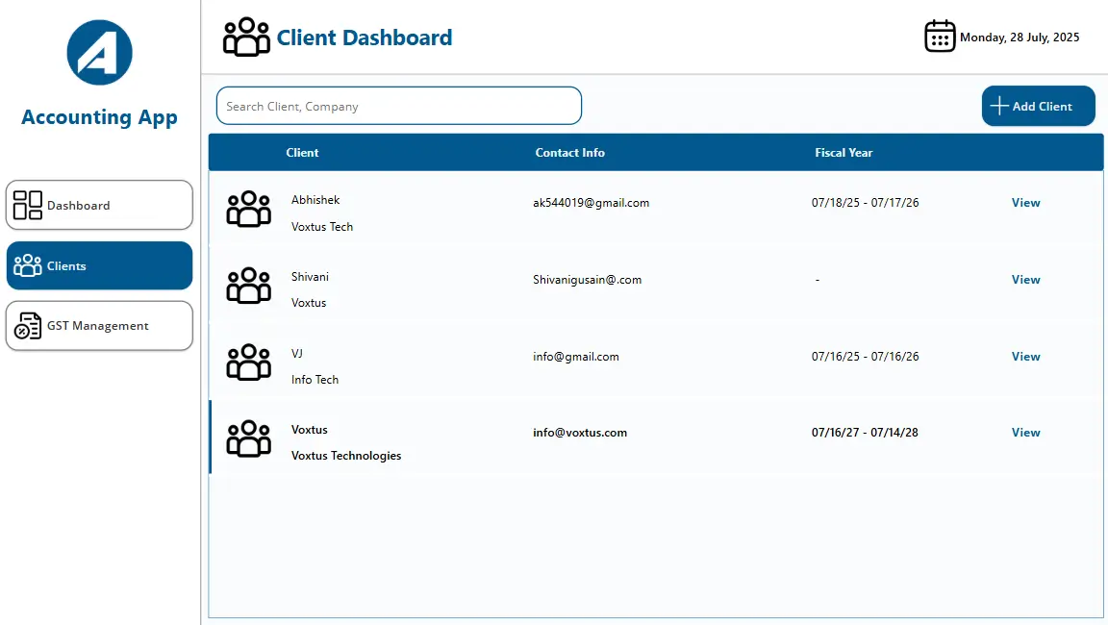The height and width of the screenshot is (625, 1108).
Task: Select the Clients menu item
Action: tap(100, 265)
